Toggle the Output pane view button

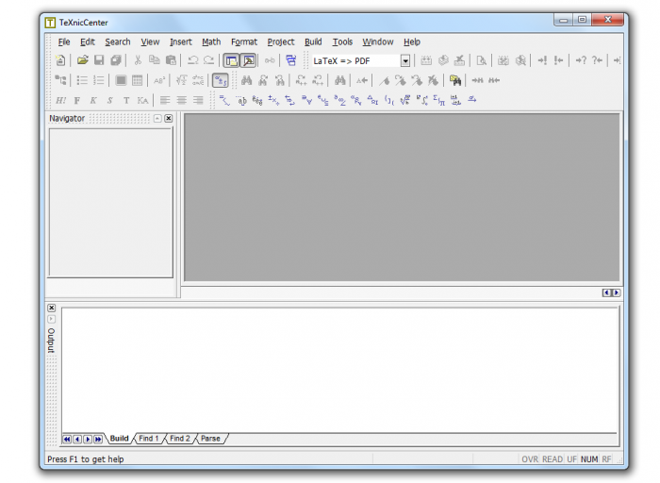[x=249, y=60]
